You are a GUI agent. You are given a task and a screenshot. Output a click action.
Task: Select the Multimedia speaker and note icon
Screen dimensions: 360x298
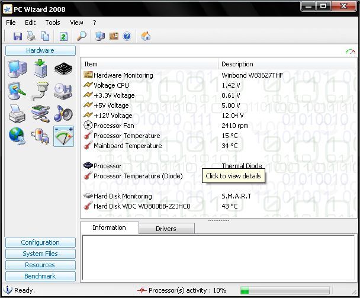click(x=63, y=114)
